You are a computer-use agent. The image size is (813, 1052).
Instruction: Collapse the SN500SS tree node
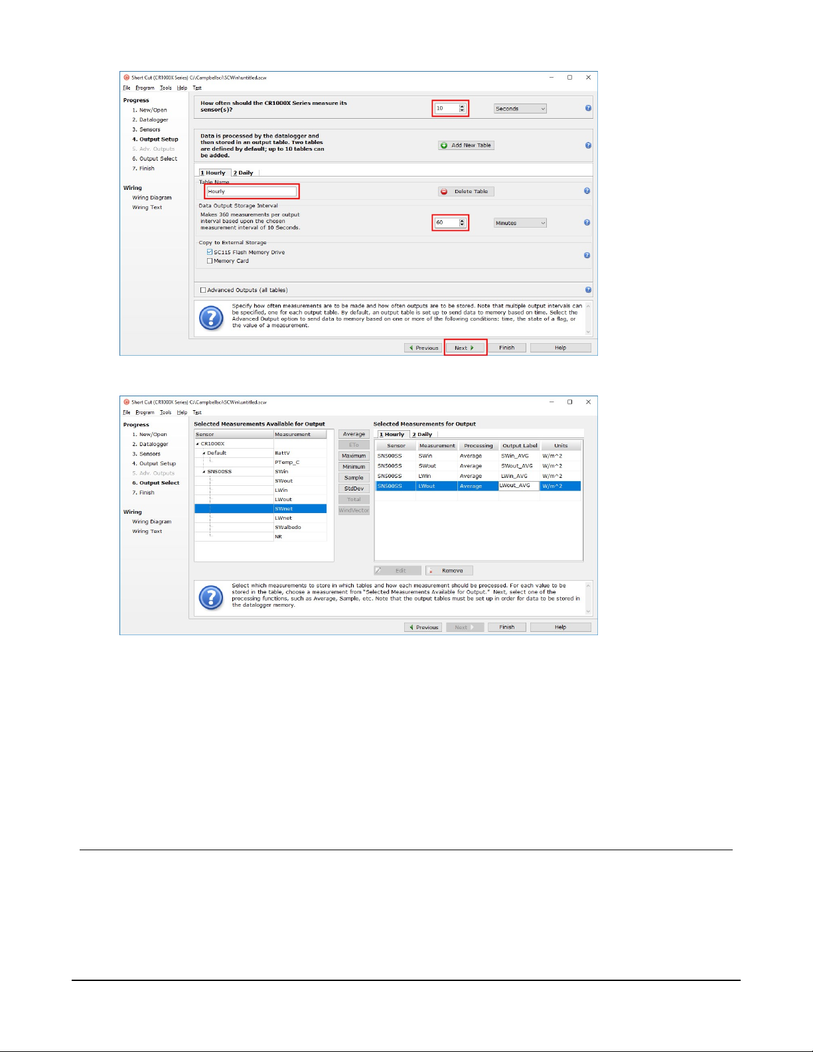click(x=204, y=472)
